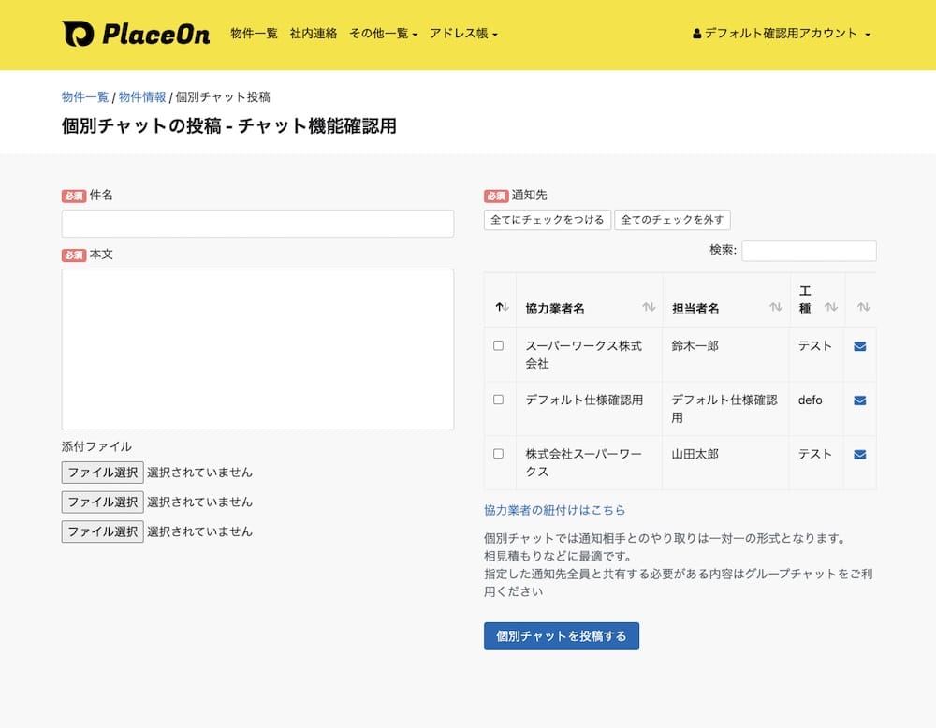
Task: Check the スーパーワークス株式会社 checkbox
Action: coord(499,345)
